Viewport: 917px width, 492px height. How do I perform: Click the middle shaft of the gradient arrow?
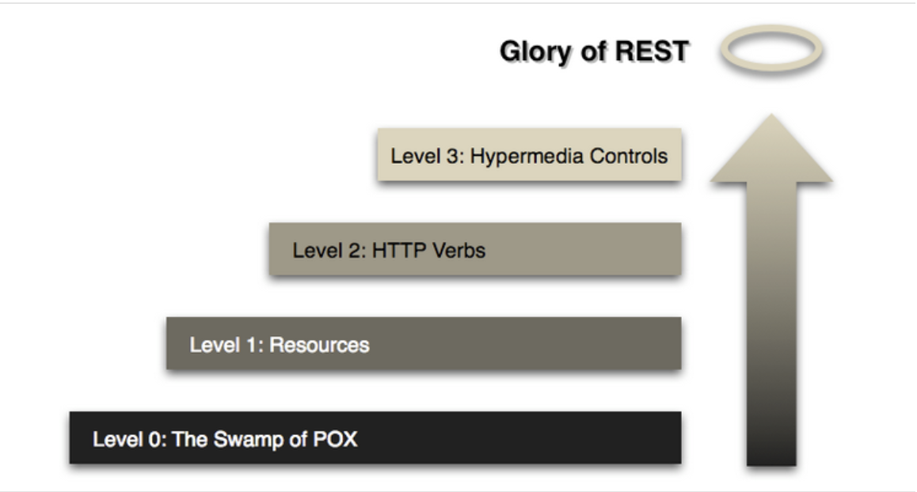point(771,292)
